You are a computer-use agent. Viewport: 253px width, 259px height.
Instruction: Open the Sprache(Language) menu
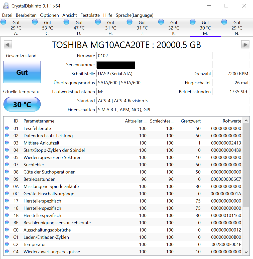coord(135,15)
